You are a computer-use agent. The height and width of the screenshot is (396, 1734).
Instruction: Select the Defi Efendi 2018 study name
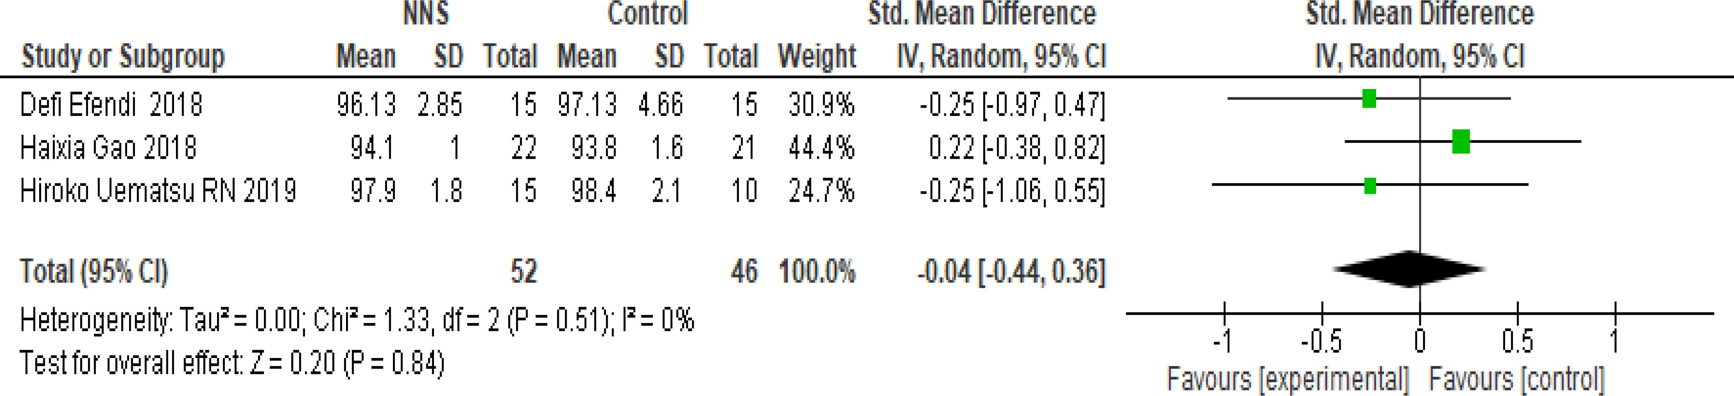coord(111,105)
